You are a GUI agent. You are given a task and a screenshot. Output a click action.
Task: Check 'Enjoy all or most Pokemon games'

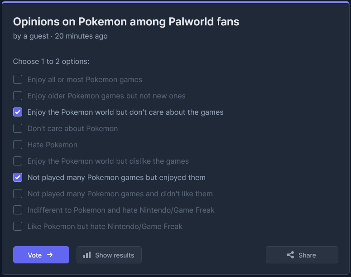pos(18,79)
